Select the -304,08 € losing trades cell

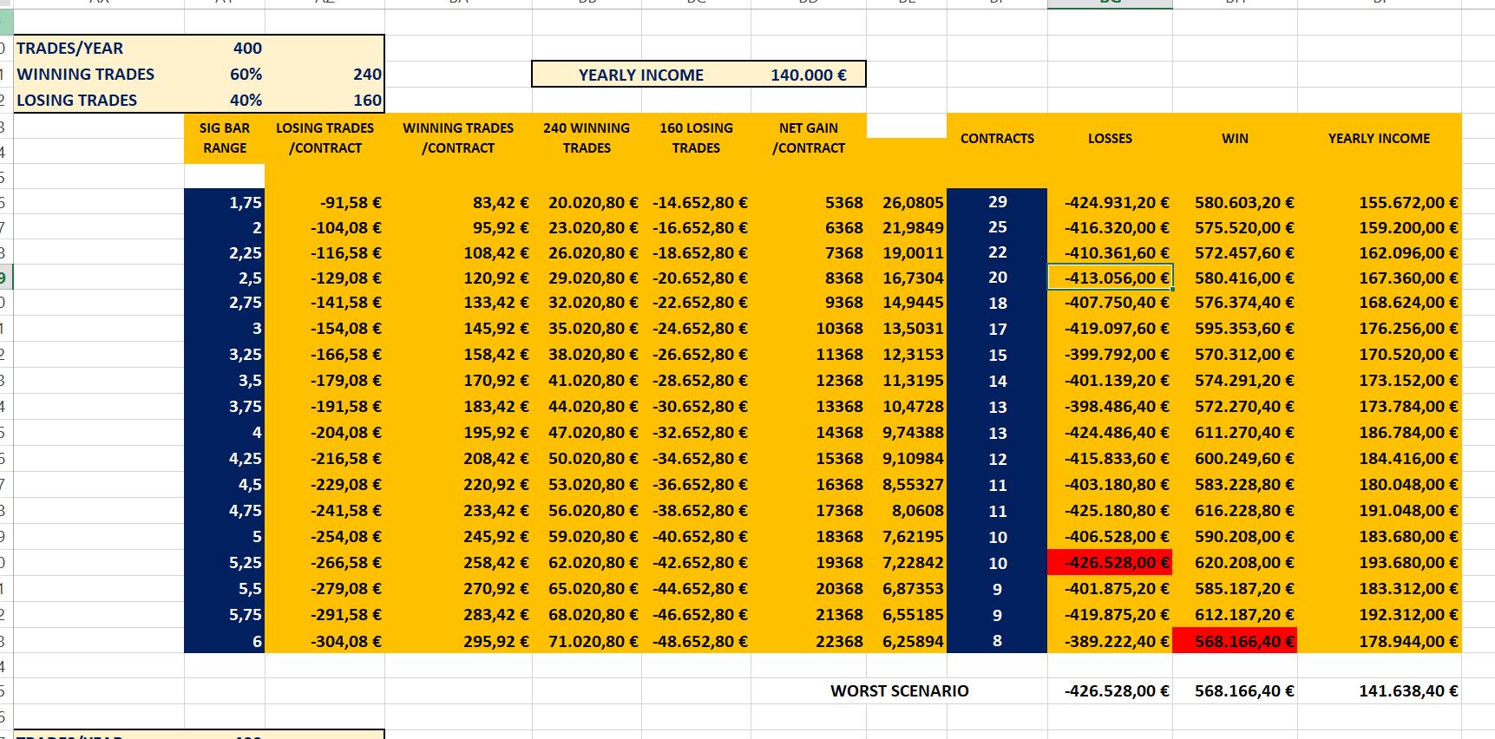325,642
